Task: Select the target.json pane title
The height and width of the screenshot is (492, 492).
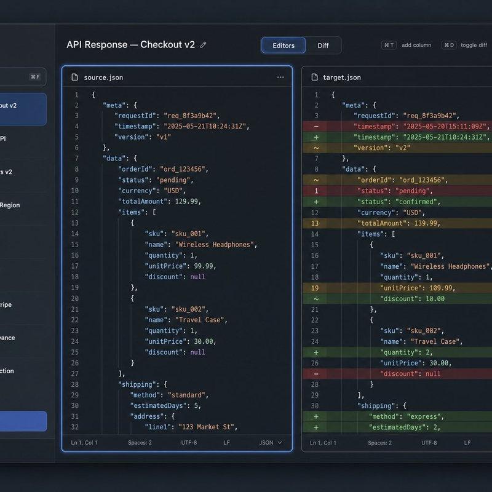Action: click(x=342, y=77)
